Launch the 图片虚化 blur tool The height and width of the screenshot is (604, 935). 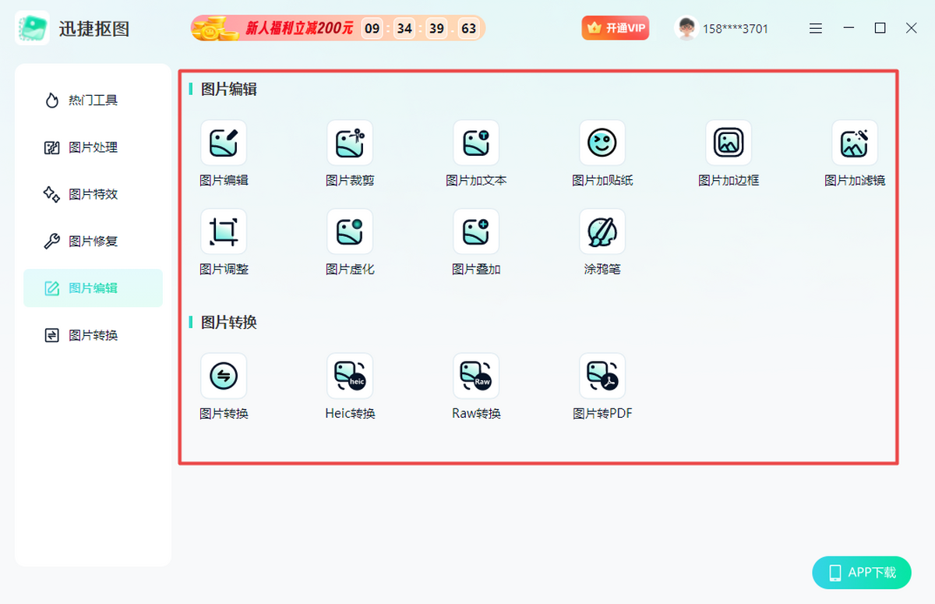(350, 231)
